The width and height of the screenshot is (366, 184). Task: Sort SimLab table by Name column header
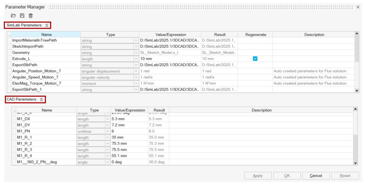pyautogui.click(x=46, y=34)
